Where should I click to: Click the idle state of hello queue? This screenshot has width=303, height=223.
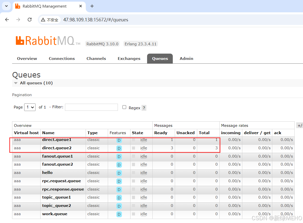click(144, 173)
